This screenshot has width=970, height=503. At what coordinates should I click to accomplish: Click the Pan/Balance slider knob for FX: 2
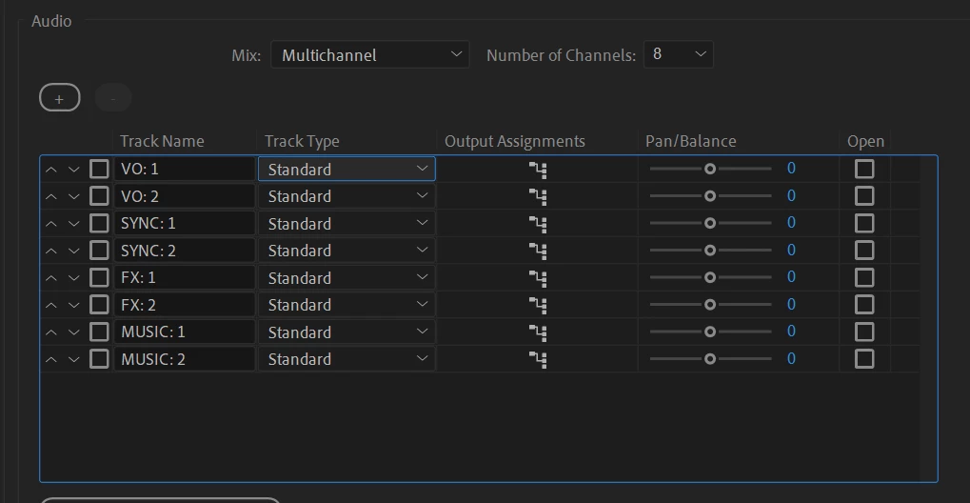pyautogui.click(x=710, y=305)
